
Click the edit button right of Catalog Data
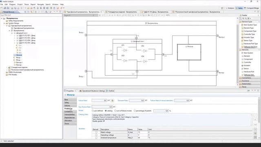coord(255,120)
